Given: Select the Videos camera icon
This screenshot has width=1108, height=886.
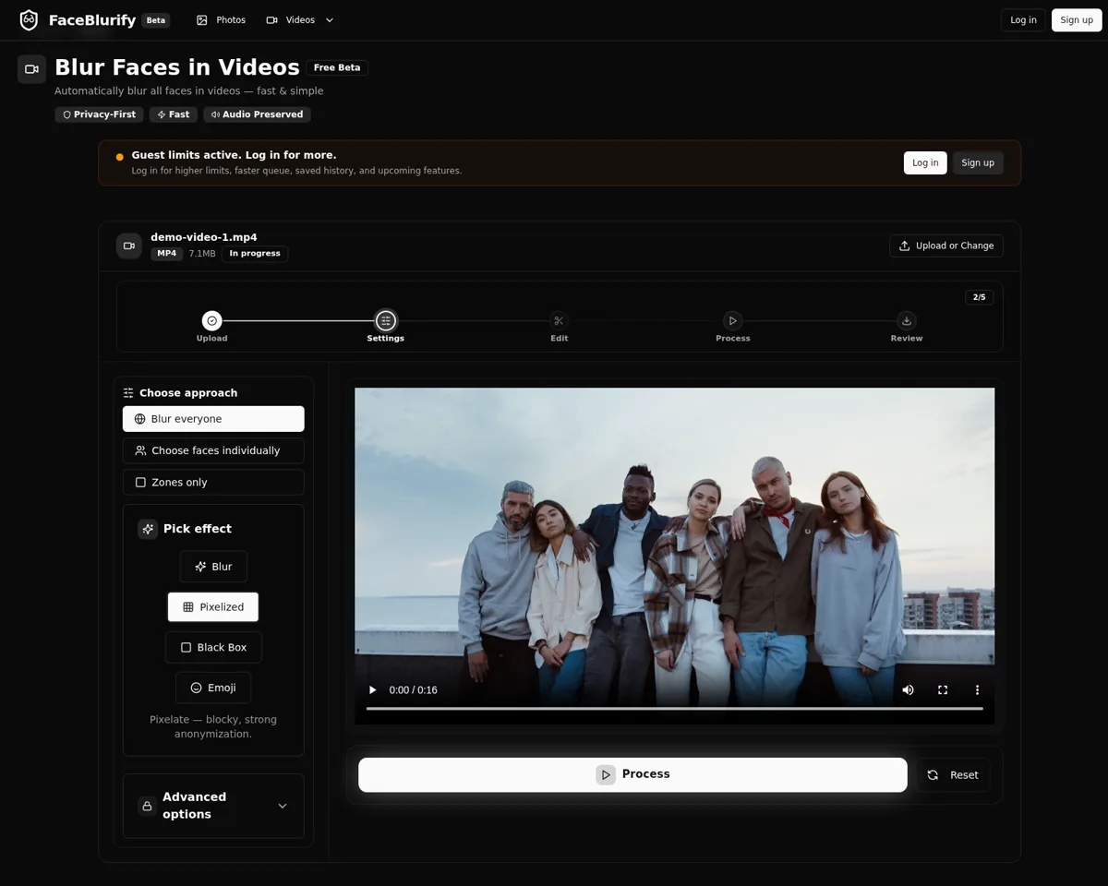Looking at the screenshot, I should click(x=271, y=19).
